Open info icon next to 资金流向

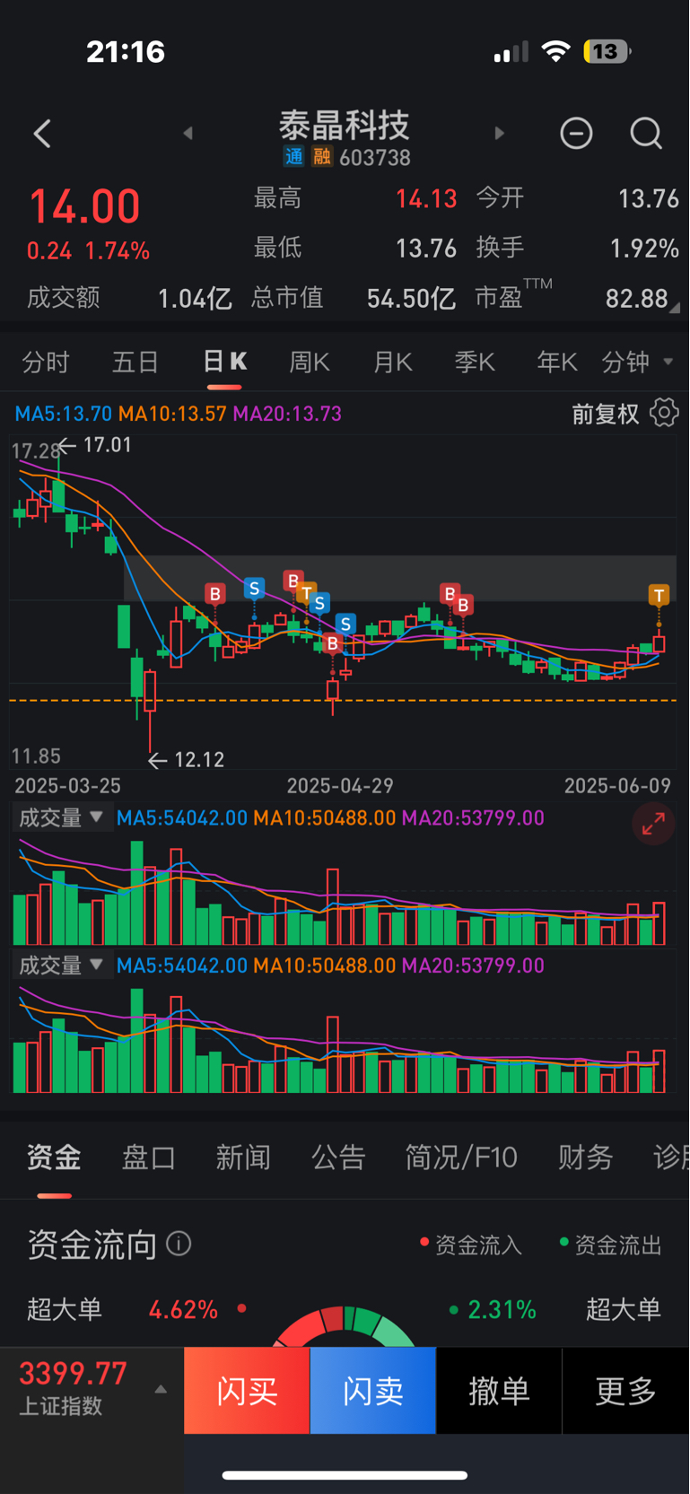tap(179, 1244)
